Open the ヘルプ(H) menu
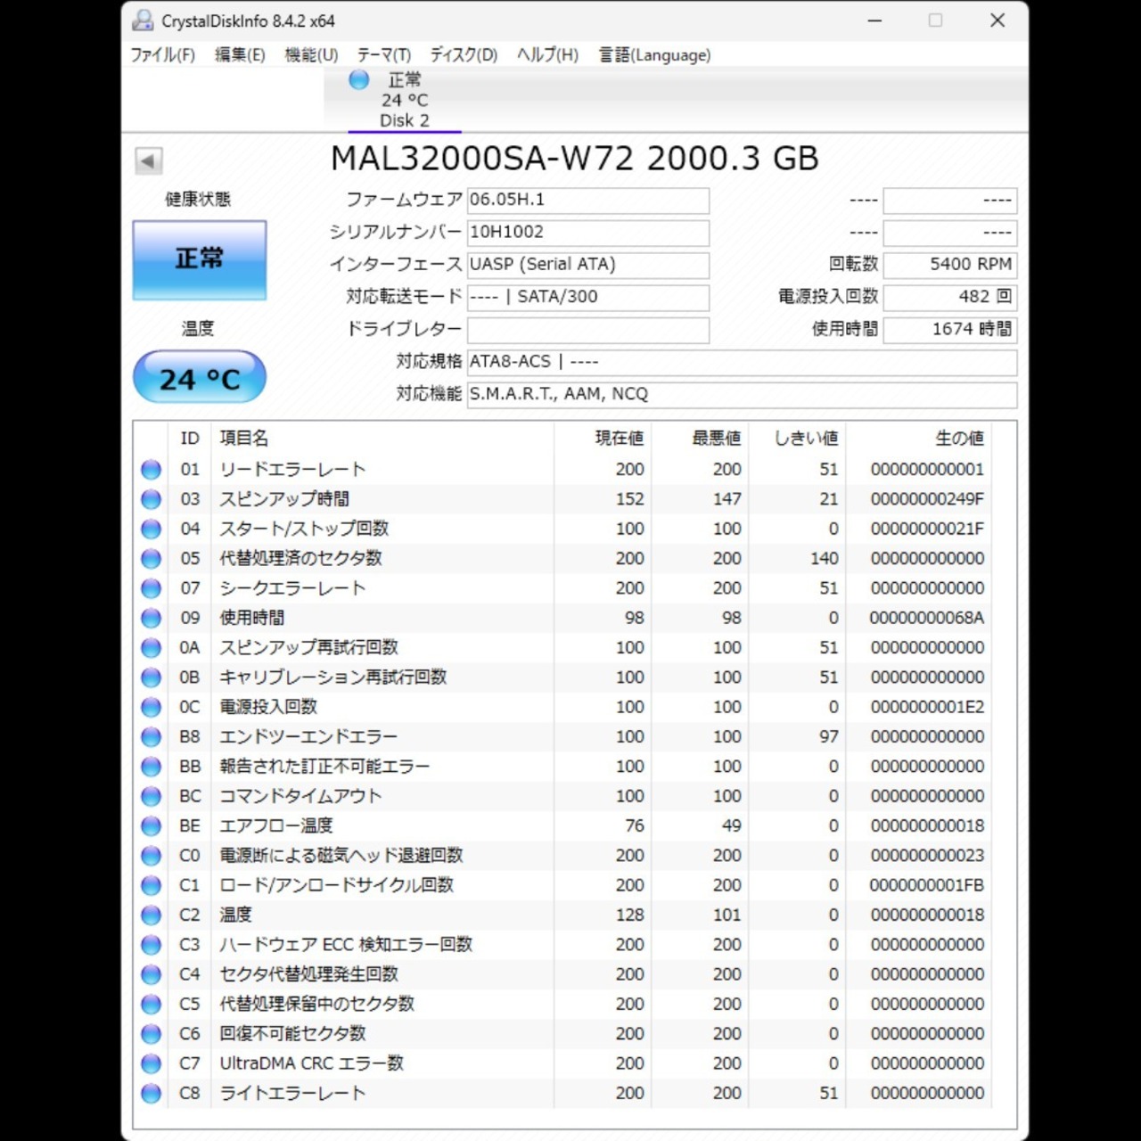Screen dimensions: 1141x1141 coord(547,55)
